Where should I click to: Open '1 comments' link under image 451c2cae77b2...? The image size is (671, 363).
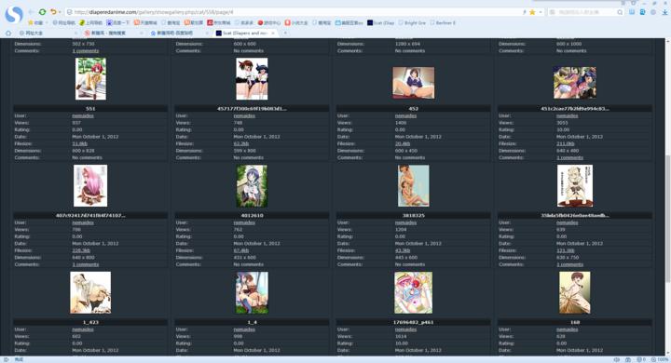(x=569, y=158)
